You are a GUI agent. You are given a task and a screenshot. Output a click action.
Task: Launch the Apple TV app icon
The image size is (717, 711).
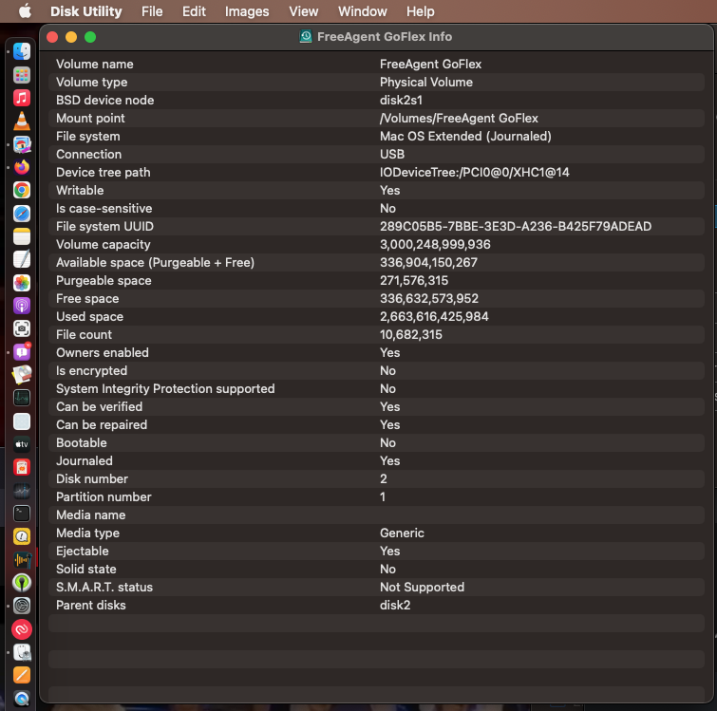[22, 444]
